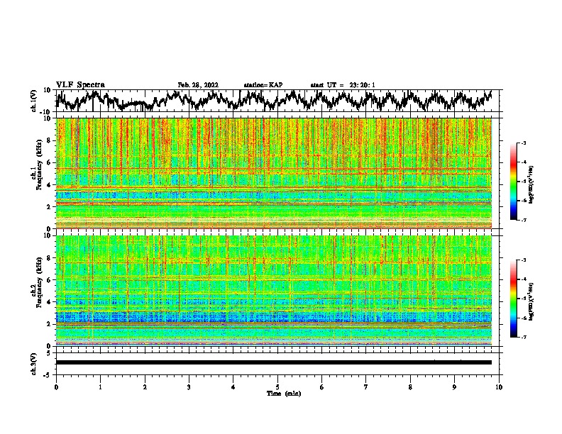Click the ch.1 waveform trace plot

coord(274,101)
